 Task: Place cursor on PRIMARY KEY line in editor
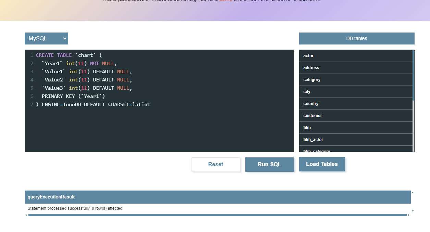click(73, 96)
